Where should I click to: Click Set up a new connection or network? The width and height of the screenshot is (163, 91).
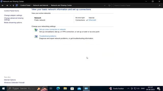click(x=52, y=29)
